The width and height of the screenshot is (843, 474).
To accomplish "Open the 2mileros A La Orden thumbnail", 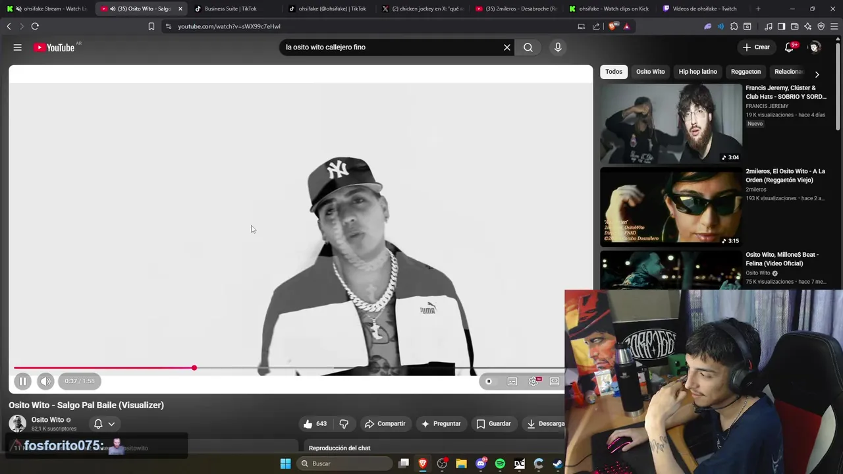I will pos(670,207).
